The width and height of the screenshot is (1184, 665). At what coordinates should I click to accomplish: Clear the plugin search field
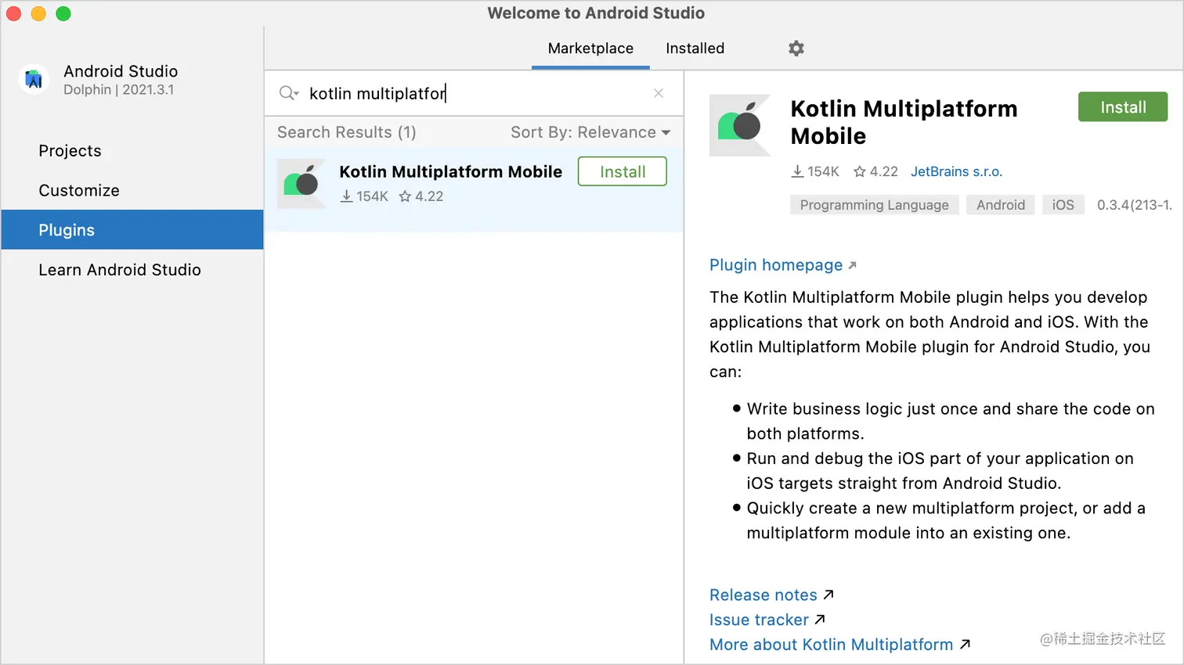[x=659, y=93]
